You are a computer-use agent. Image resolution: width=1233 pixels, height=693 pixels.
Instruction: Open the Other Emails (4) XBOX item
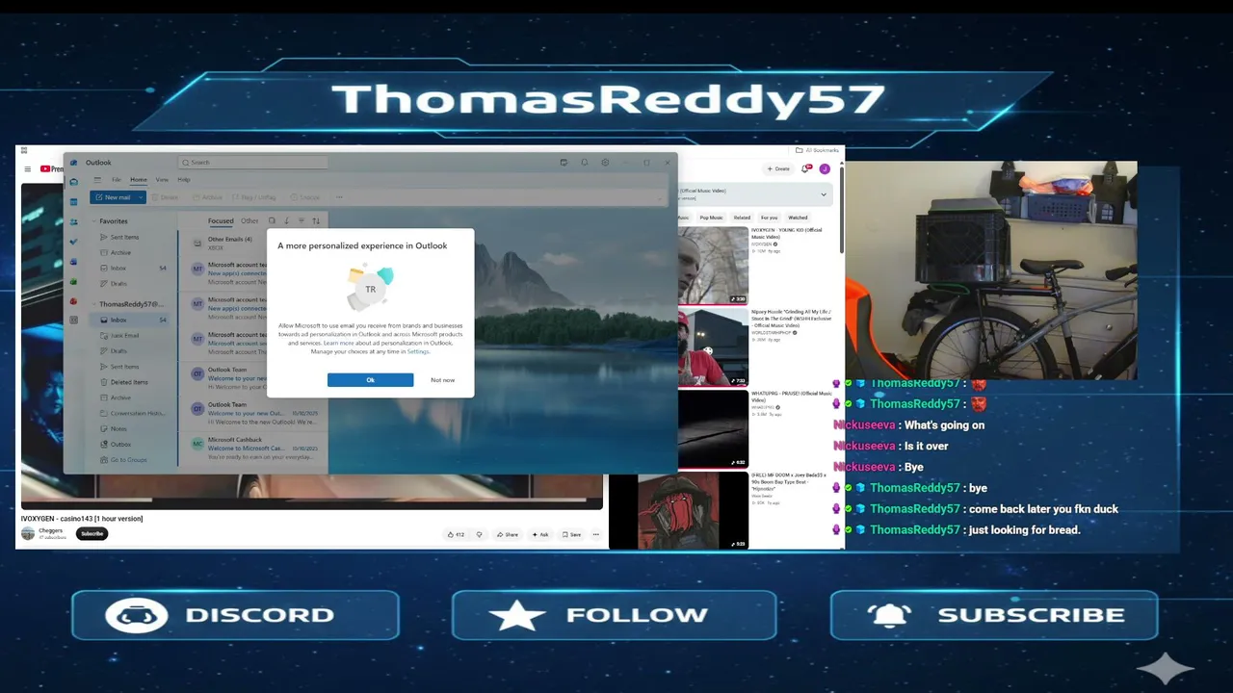(254, 244)
